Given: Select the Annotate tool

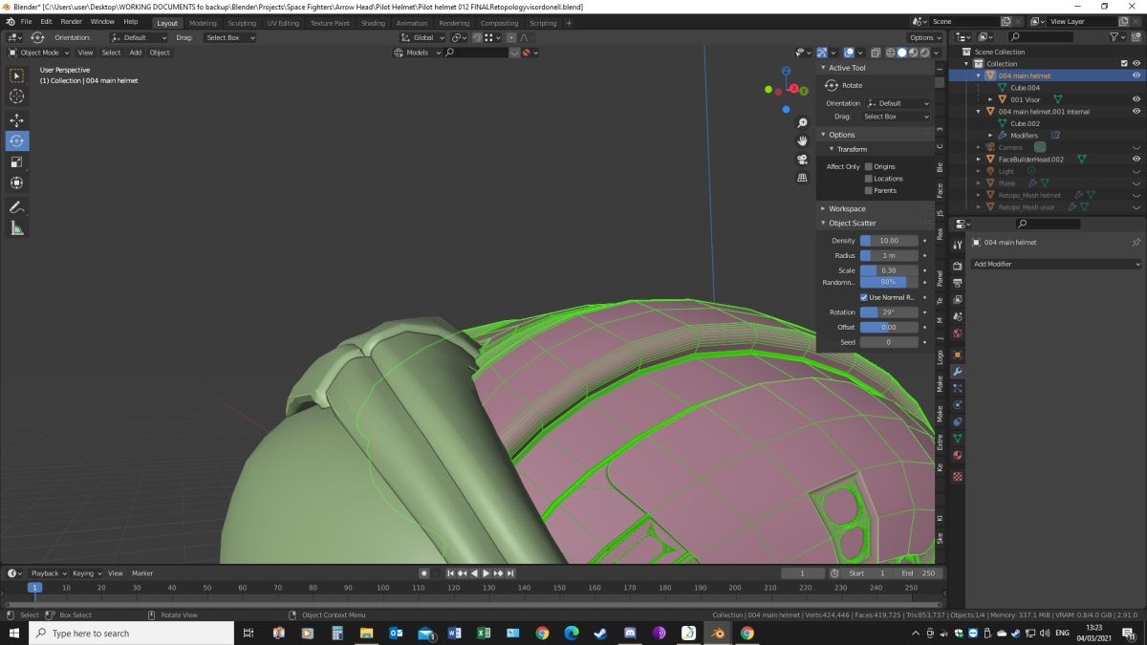Looking at the screenshot, I should tap(17, 207).
